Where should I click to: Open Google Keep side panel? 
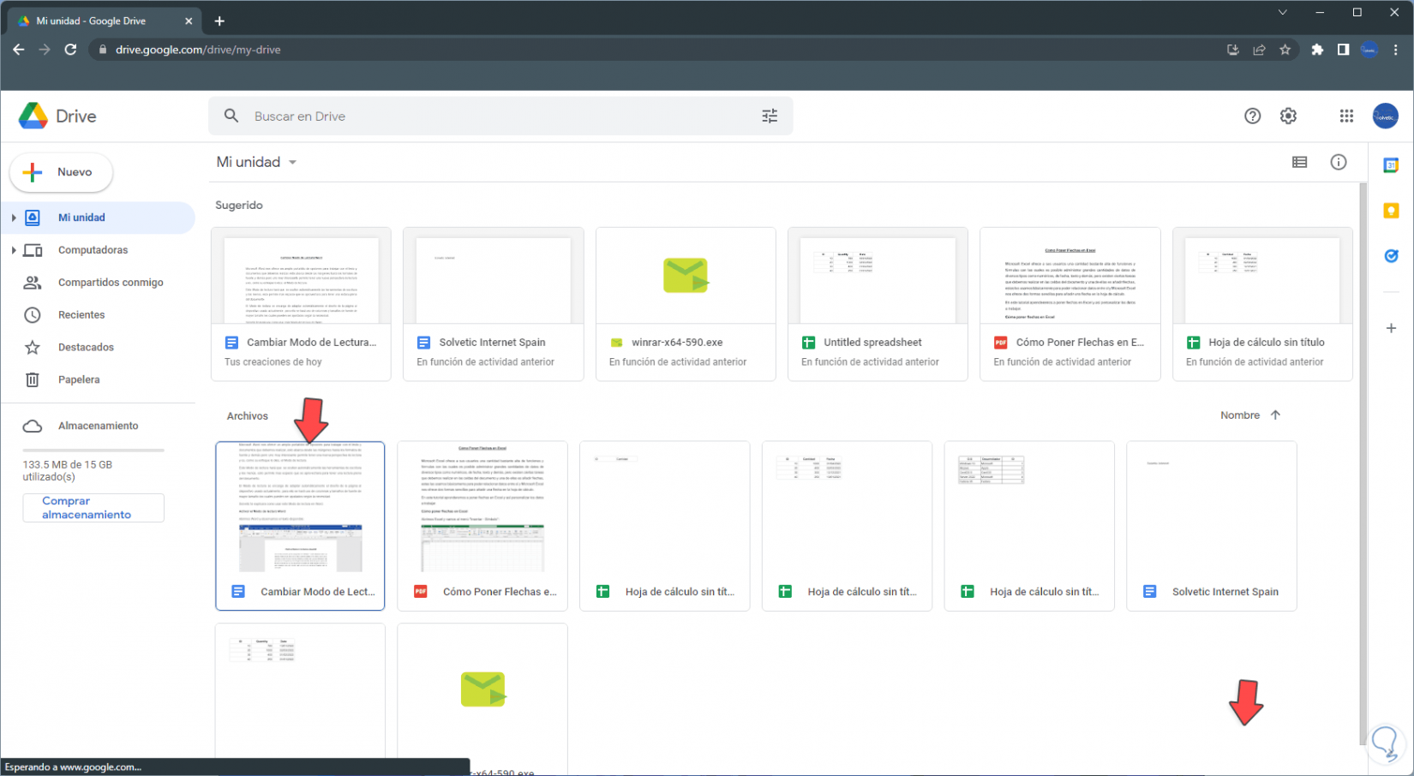[x=1391, y=211]
